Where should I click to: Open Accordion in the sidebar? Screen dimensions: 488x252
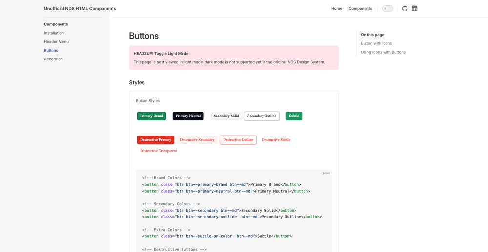(x=53, y=59)
